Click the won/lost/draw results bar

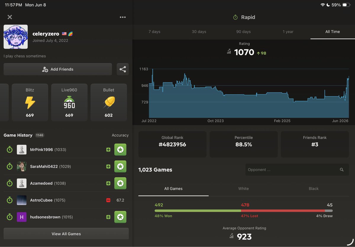[x=243, y=211]
